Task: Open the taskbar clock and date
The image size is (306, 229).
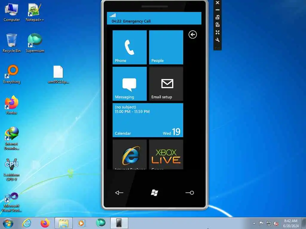Action: coord(291,223)
